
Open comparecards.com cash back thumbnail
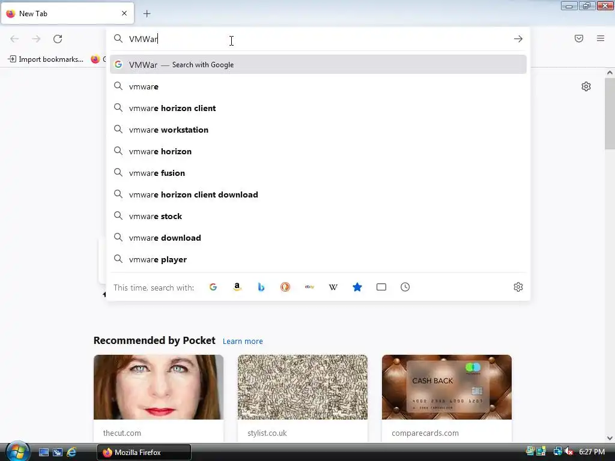pos(446,387)
